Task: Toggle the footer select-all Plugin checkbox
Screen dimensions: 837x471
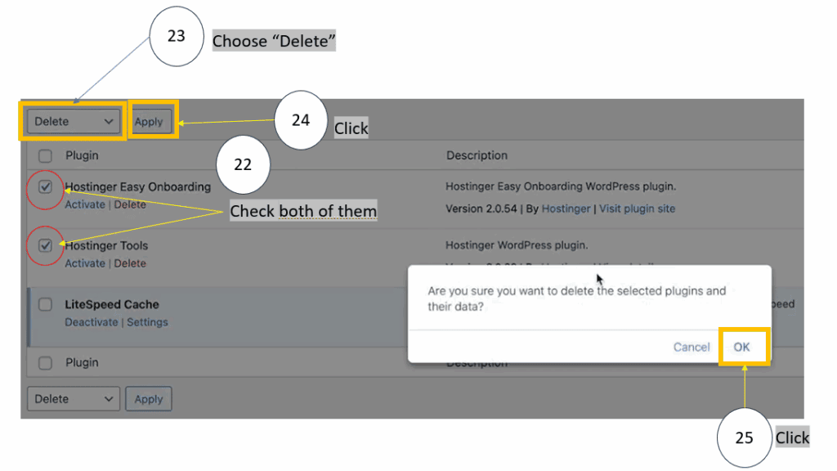Action: (46, 363)
